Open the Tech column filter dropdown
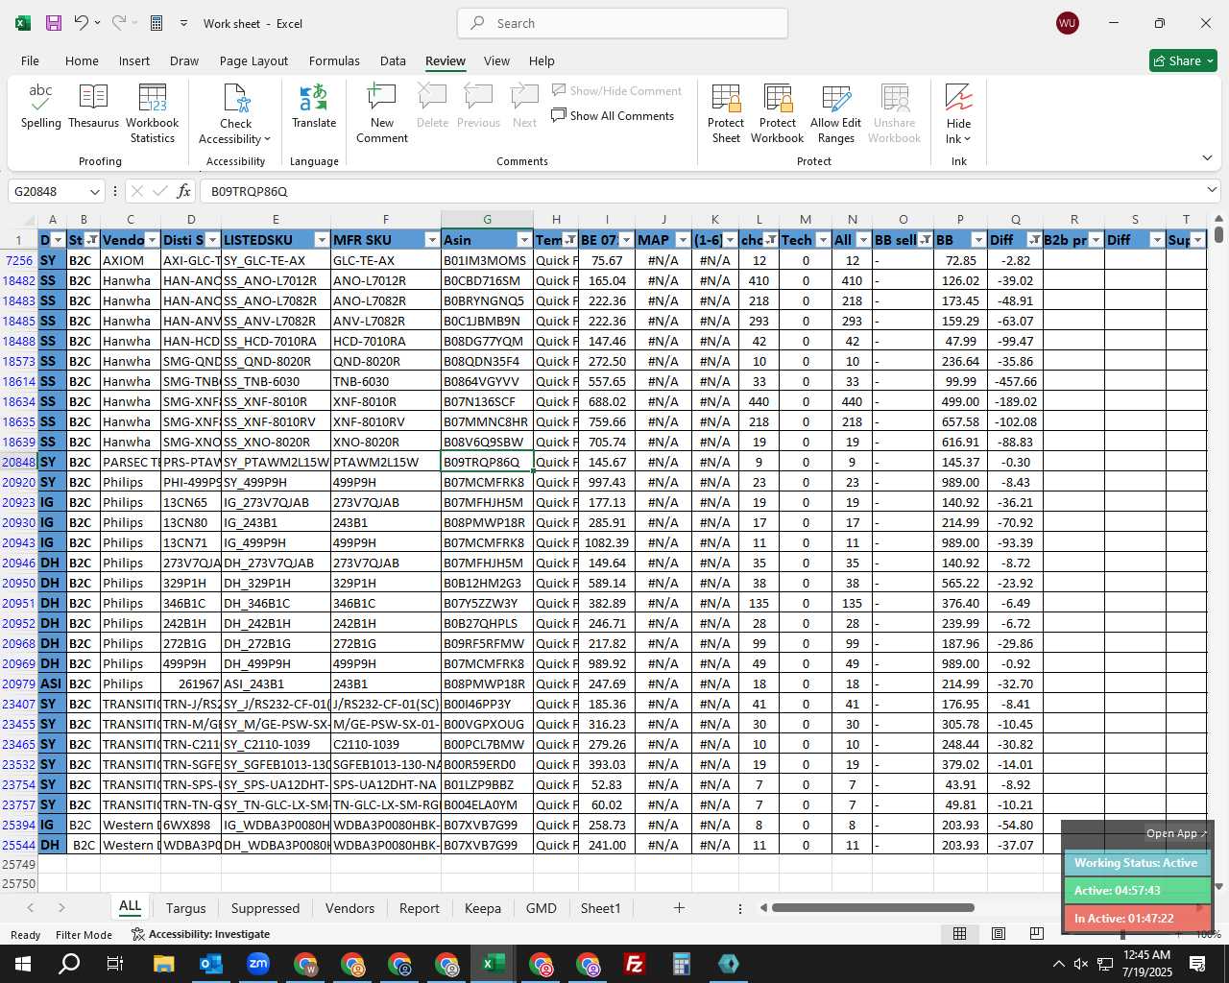This screenshot has height=983, width=1229. coord(823,240)
